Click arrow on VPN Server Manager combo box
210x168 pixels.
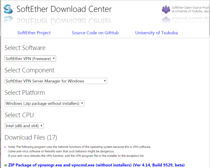click(105, 81)
